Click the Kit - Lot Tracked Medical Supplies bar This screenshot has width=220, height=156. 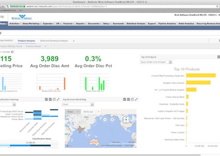[191, 90]
